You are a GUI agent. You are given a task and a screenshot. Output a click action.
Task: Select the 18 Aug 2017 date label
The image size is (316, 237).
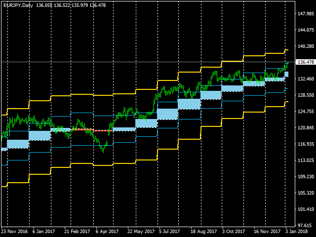point(203,231)
